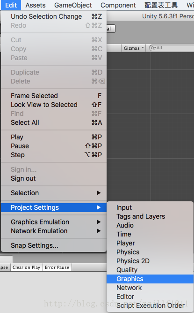
Task: Open the Gizmos dropdown
Action: [133, 48]
